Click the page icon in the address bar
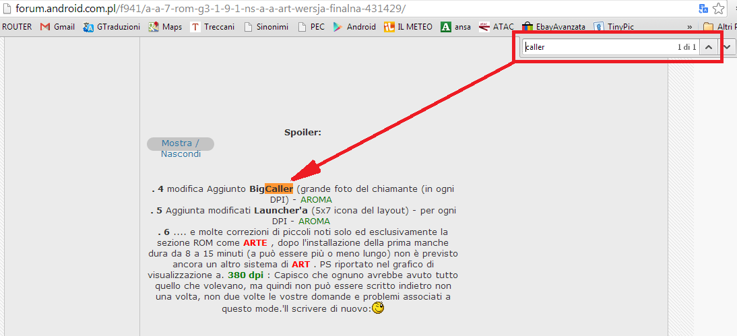The image size is (737, 336). (x=7, y=9)
